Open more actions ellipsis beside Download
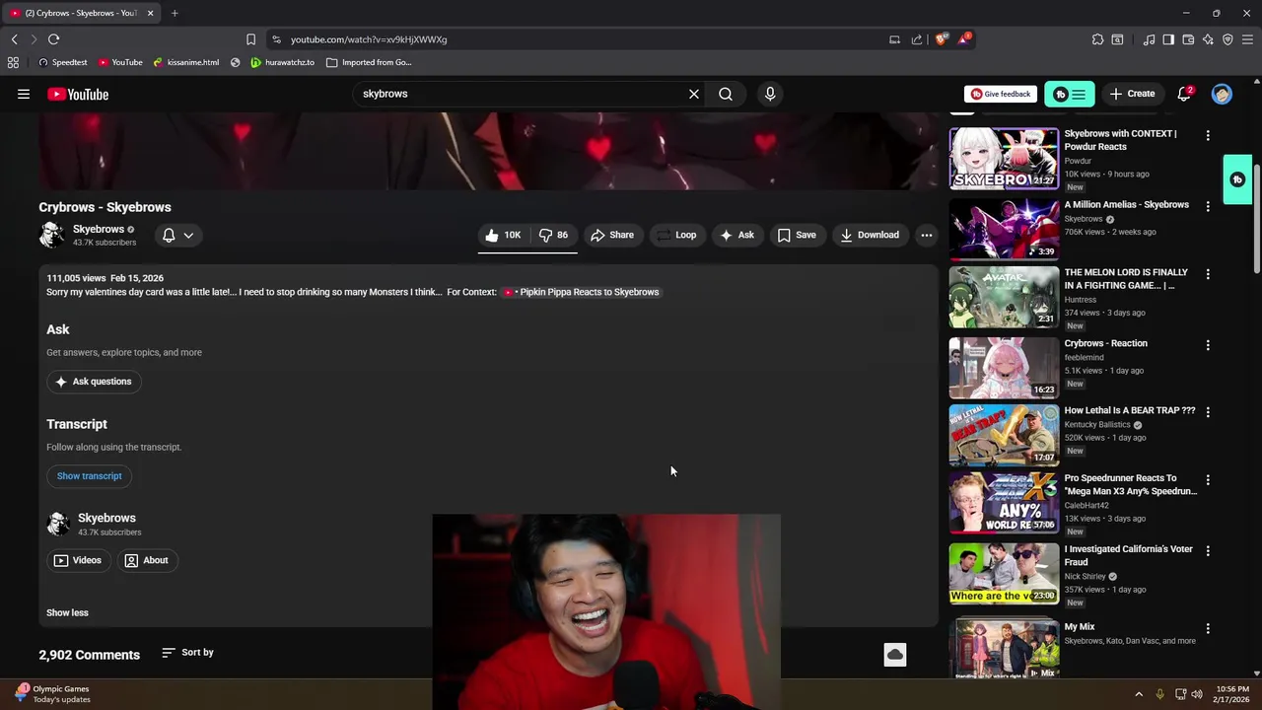The width and height of the screenshot is (1262, 710). click(926, 235)
